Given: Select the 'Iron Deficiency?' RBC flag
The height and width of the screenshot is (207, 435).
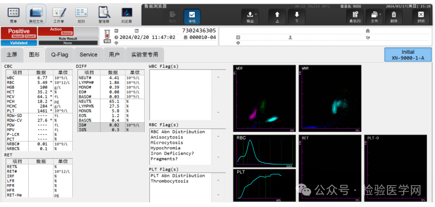Looking at the screenshot, I should coord(172,153).
